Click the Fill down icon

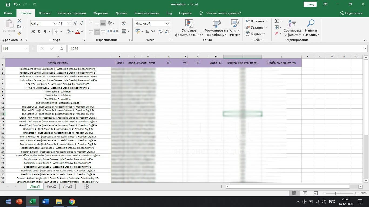coord(276,27)
